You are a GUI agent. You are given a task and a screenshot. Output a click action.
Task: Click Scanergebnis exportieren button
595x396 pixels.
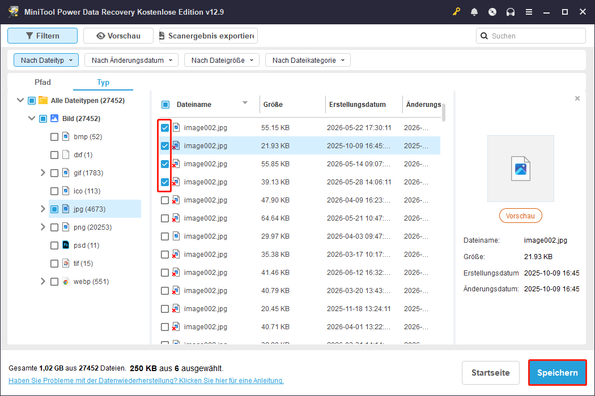pos(209,36)
